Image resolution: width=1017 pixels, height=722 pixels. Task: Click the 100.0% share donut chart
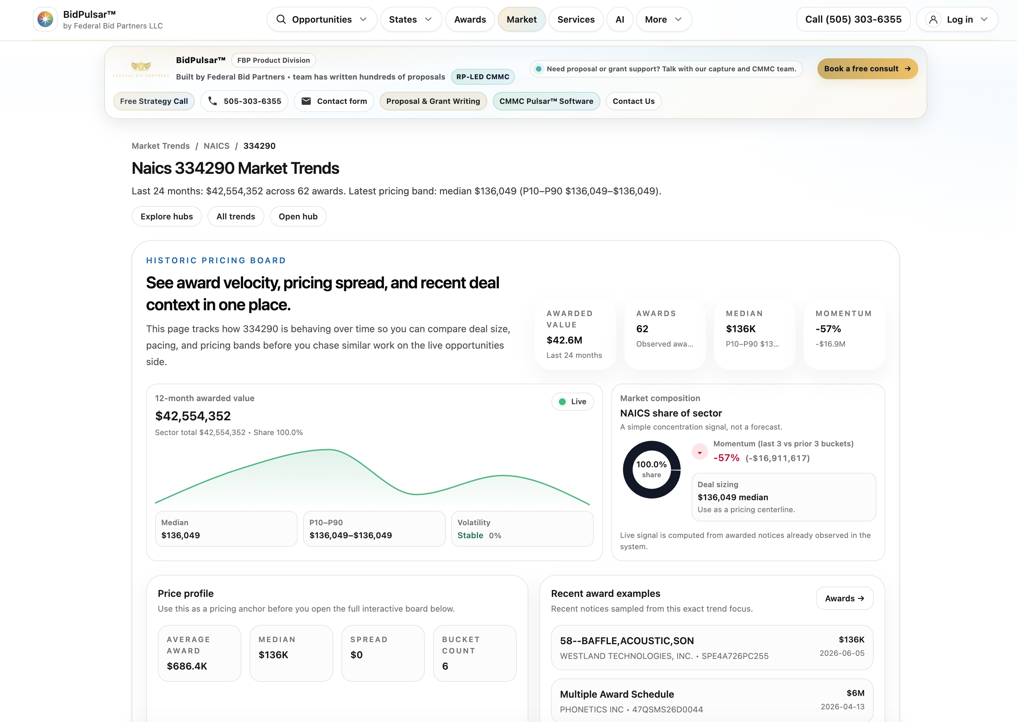tap(651, 469)
